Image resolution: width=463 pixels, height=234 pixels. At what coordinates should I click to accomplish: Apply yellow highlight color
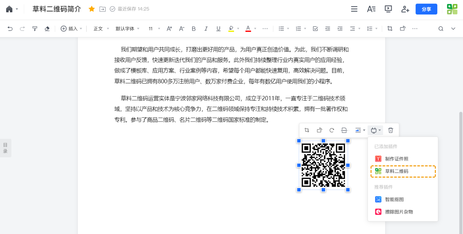[x=231, y=29]
